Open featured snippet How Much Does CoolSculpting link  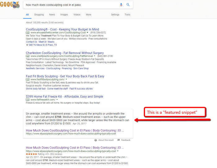75,130
